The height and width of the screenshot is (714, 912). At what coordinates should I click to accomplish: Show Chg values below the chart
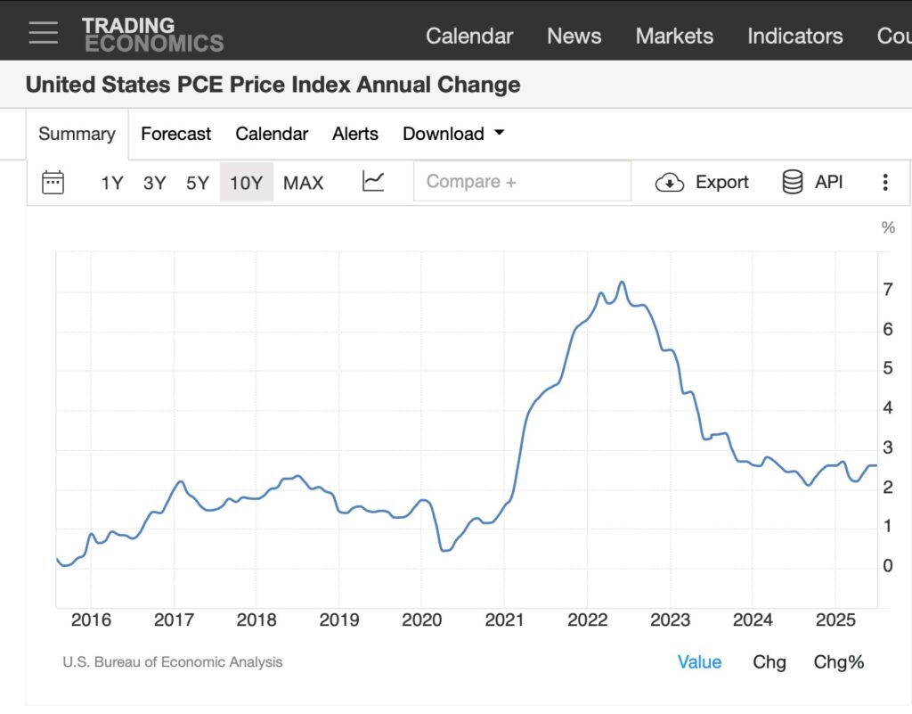[x=769, y=661]
